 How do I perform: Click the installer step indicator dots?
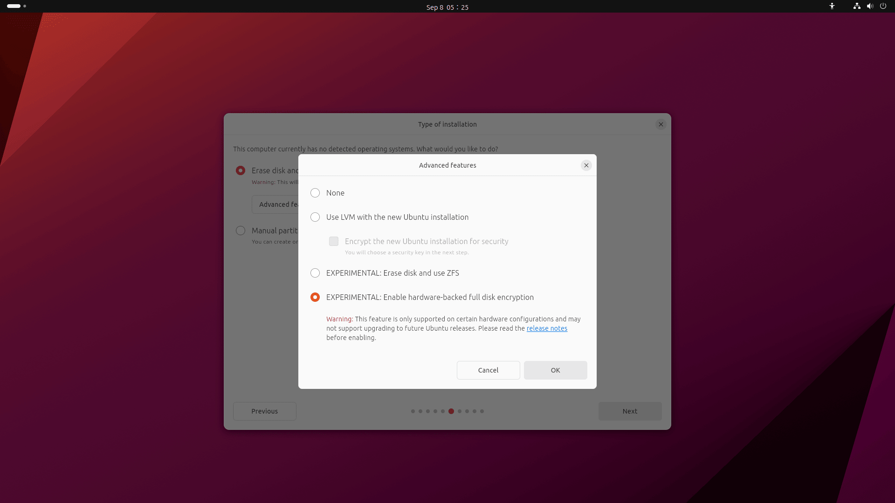447,411
